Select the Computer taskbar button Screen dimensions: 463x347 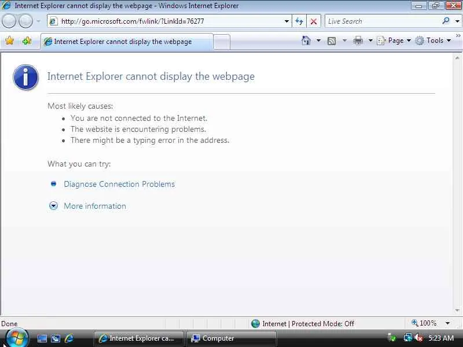[231, 338]
